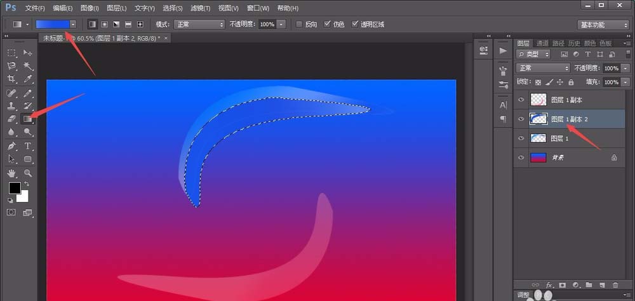This screenshot has height=301, width=635.
Task: Expand the gradient picker dropdown arrow
Action: coord(73,24)
